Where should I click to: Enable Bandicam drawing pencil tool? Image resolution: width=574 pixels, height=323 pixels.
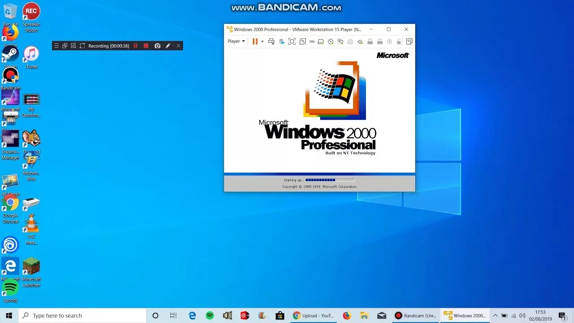coord(168,46)
